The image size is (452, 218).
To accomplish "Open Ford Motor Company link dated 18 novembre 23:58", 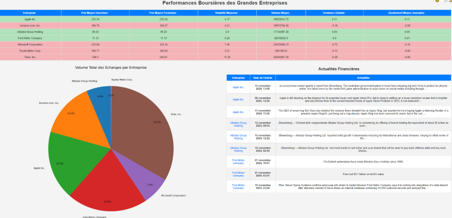I will [x=238, y=187].
